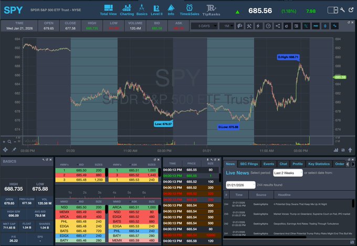
Task: Click the magnifier zoom icon on chart
Action: tap(9, 142)
